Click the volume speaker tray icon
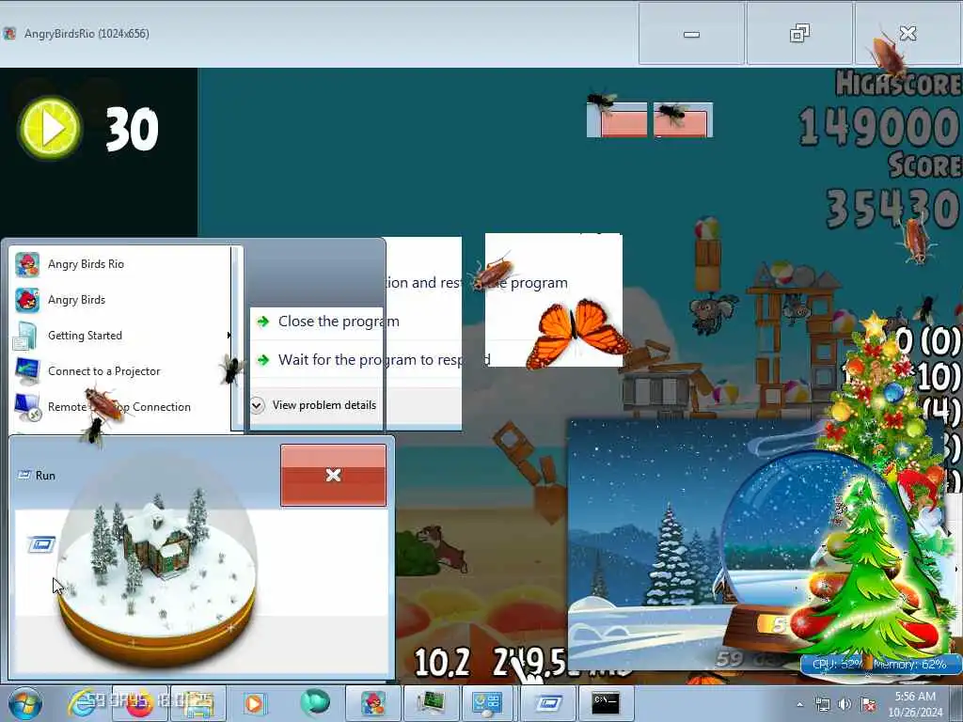 (x=845, y=704)
